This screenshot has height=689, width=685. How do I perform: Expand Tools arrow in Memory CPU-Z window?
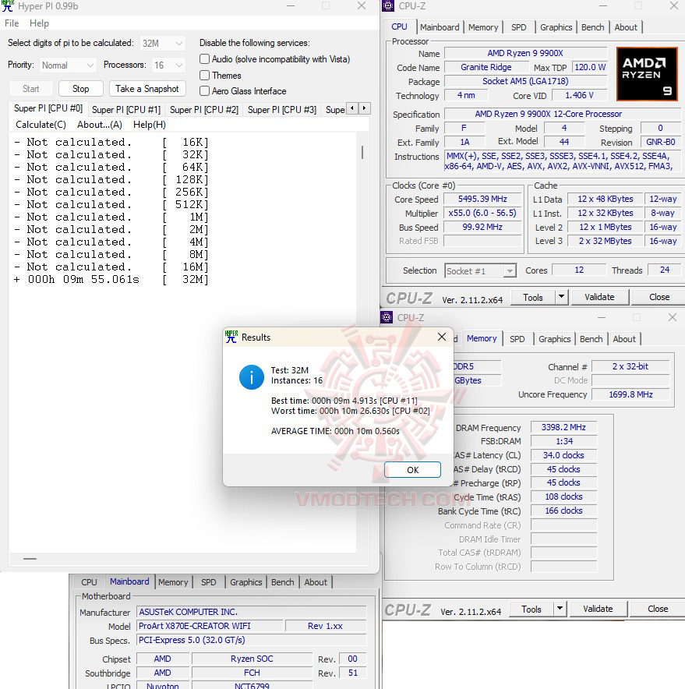pyautogui.click(x=560, y=609)
